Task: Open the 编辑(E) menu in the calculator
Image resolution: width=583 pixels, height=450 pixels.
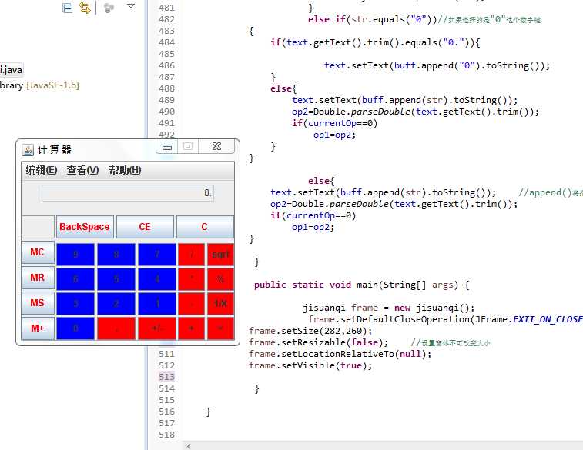Action: point(42,170)
